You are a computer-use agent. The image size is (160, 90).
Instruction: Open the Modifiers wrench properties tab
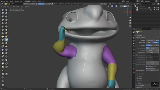134,55
